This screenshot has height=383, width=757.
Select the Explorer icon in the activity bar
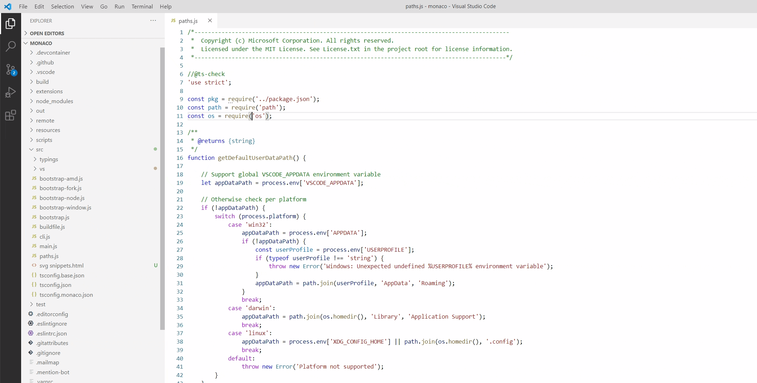11,24
